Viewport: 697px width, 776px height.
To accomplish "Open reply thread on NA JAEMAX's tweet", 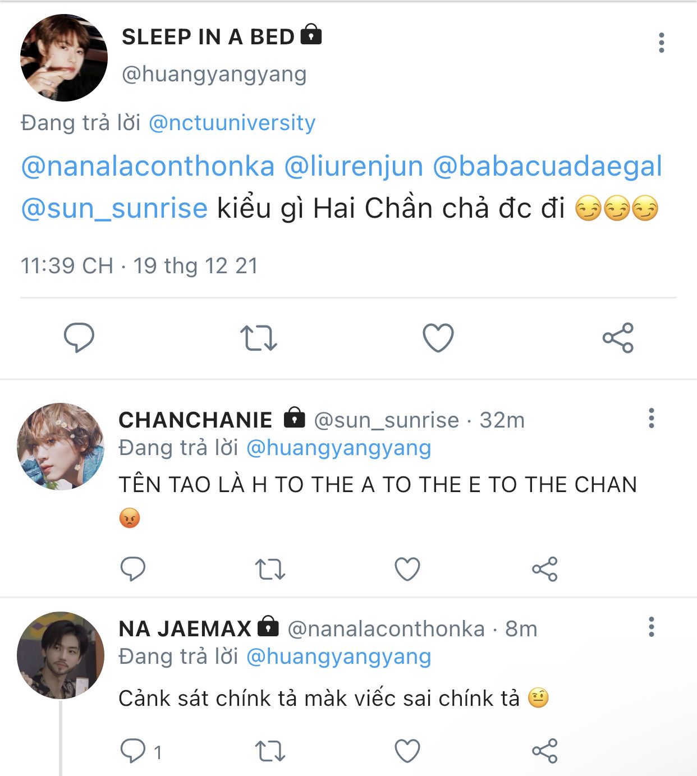I will tap(141, 751).
